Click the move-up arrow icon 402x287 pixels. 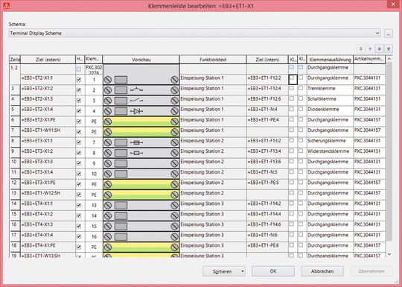point(370,48)
